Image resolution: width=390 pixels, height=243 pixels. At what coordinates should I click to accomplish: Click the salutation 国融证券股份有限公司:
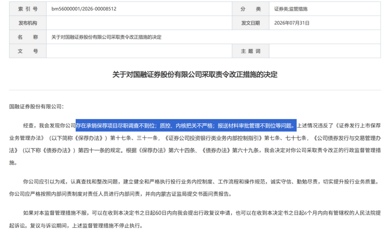click(x=37, y=106)
